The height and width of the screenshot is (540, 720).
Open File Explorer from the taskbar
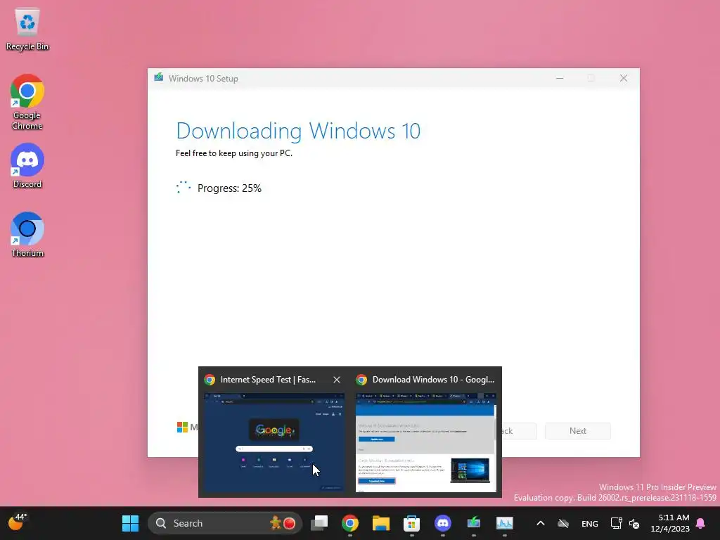[x=380, y=523]
